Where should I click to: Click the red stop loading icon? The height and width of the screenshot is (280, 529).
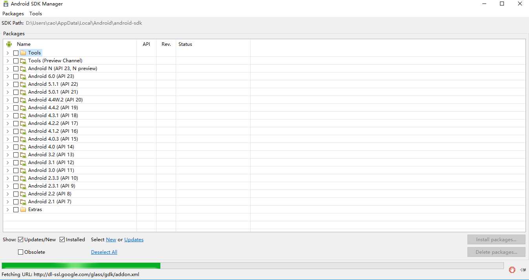tap(512, 269)
